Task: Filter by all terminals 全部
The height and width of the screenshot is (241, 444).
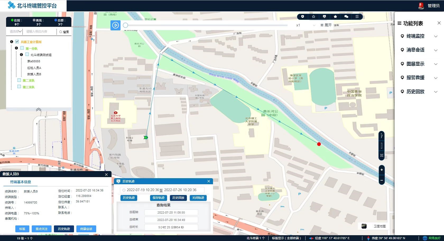Action: pos(60,22)
